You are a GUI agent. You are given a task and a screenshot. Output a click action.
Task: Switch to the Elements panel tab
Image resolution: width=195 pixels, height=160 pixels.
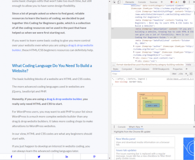tap(130, 2)
